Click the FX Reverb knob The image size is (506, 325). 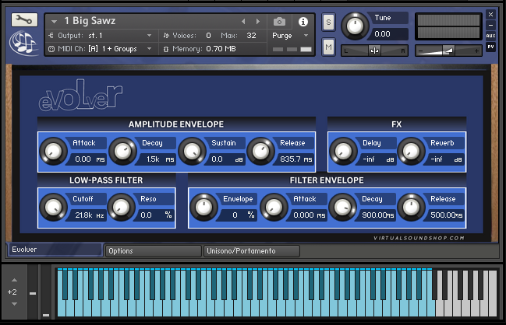pyautogui.click(x=410, y=151)
